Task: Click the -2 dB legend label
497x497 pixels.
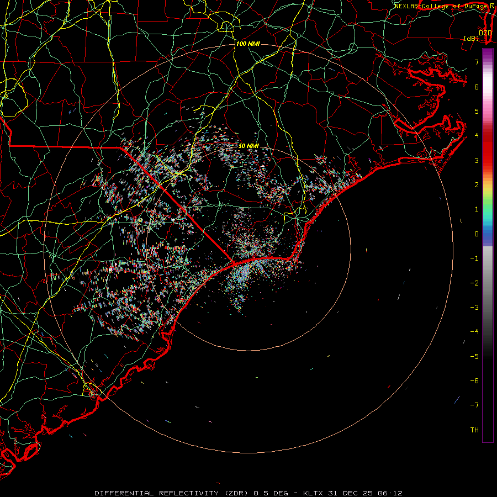Action: coord(474,283)
